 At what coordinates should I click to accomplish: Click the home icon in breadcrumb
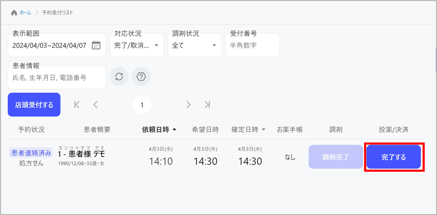coord(14,13)
